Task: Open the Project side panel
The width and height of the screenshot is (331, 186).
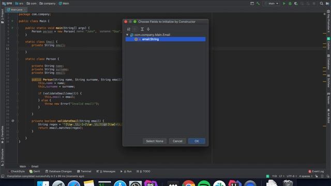Action: click(2, 16)
